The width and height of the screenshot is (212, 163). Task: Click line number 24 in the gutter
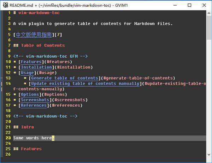click(x=8, y=144)
